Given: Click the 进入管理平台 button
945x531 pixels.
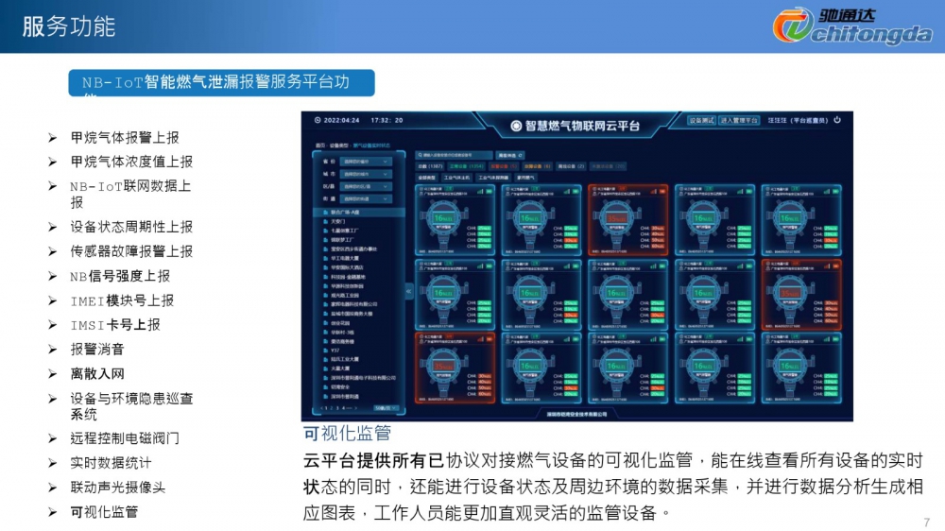Looking at the screenshot, I should click(739, 121).
